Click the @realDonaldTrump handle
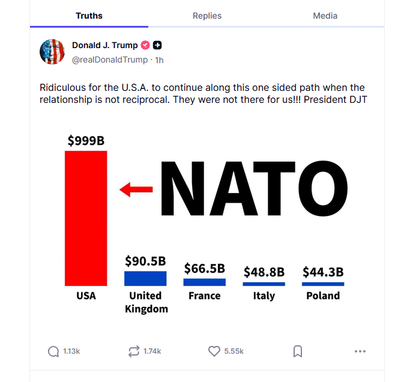398x382 pixels. (110, 60)
